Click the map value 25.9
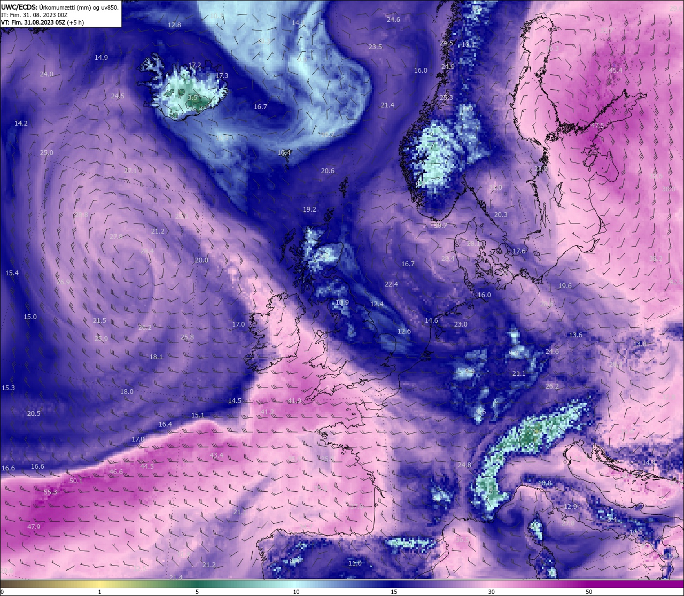The image size is (684, 596). (101, 338)
